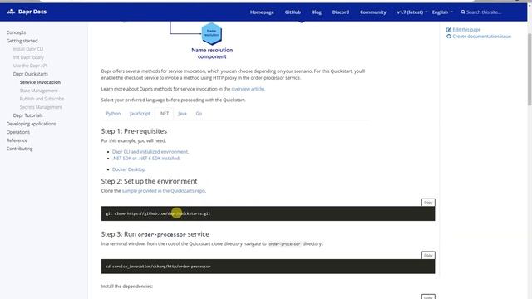Click Create documentation issue link
532x299 pixels.
coord(482,37)
